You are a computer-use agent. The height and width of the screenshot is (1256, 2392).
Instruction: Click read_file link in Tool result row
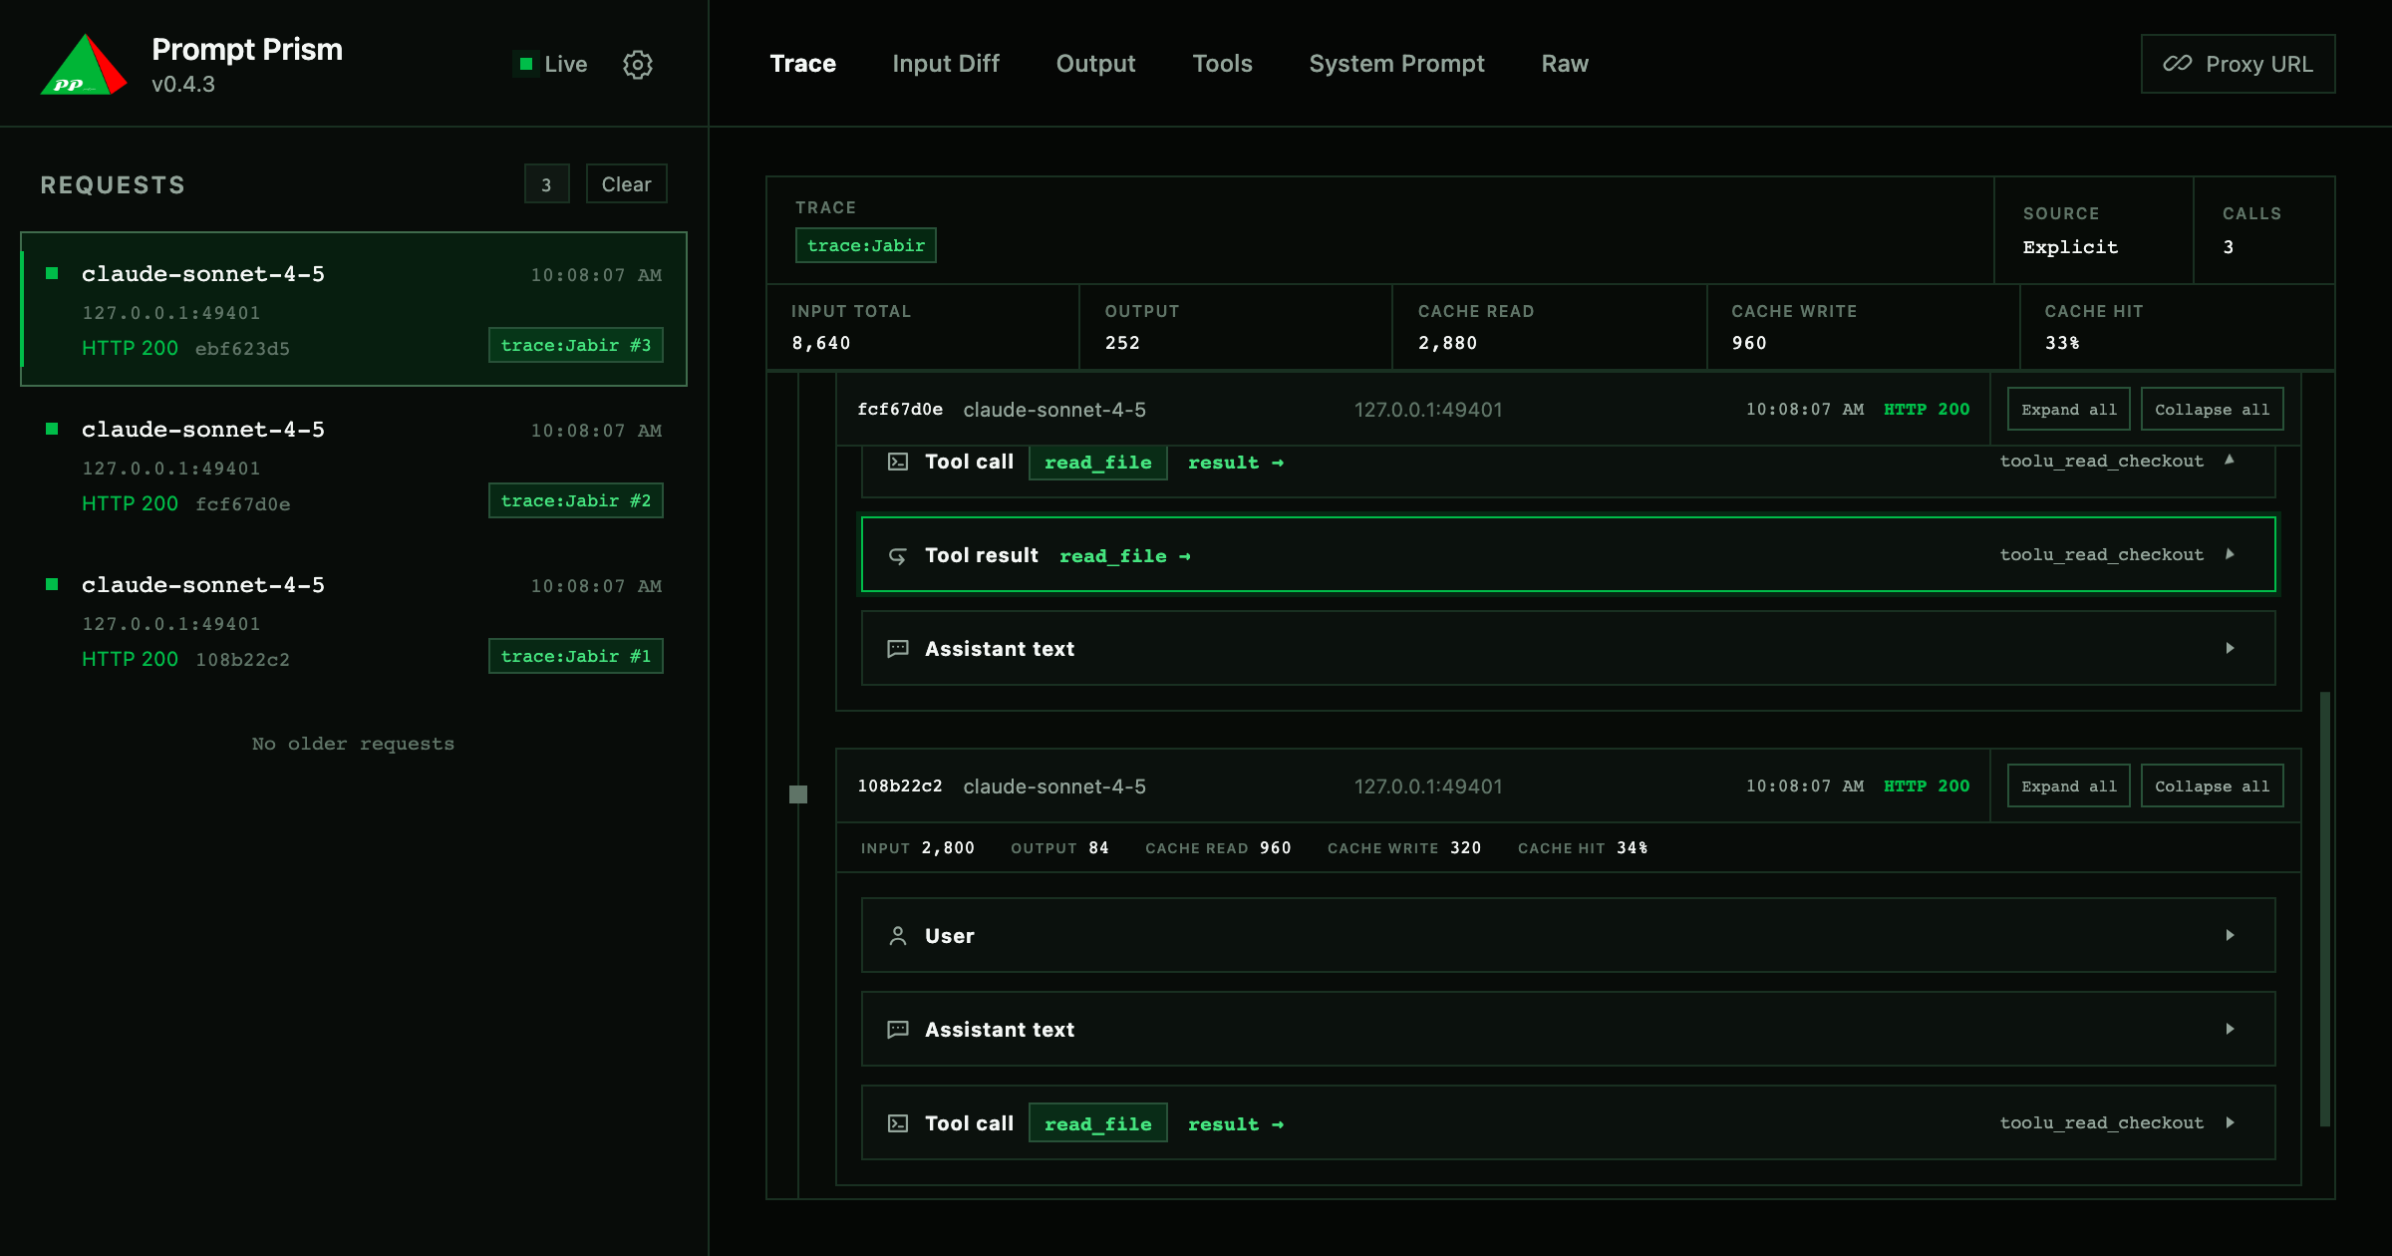(1124, 556)
